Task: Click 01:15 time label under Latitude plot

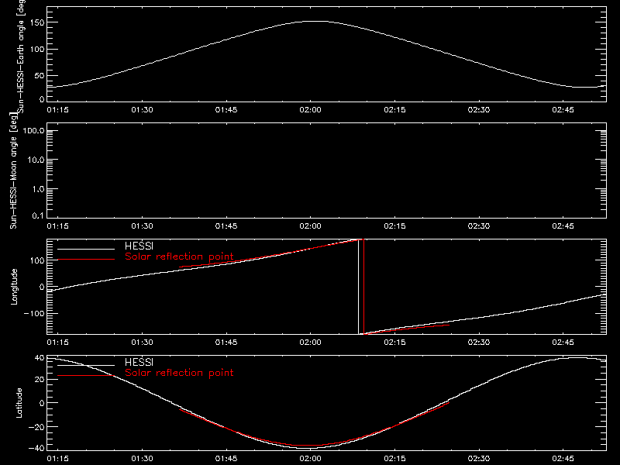Action: pyautogui.click(x=57, y=459)
